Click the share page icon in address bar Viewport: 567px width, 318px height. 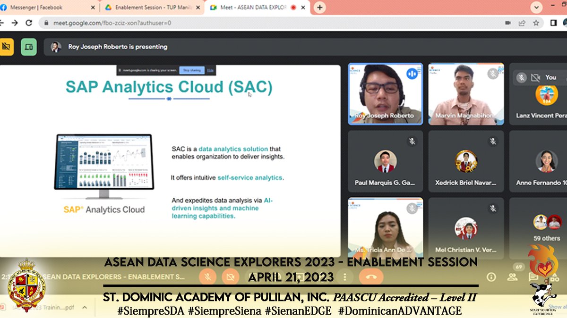tap(522, 23)
